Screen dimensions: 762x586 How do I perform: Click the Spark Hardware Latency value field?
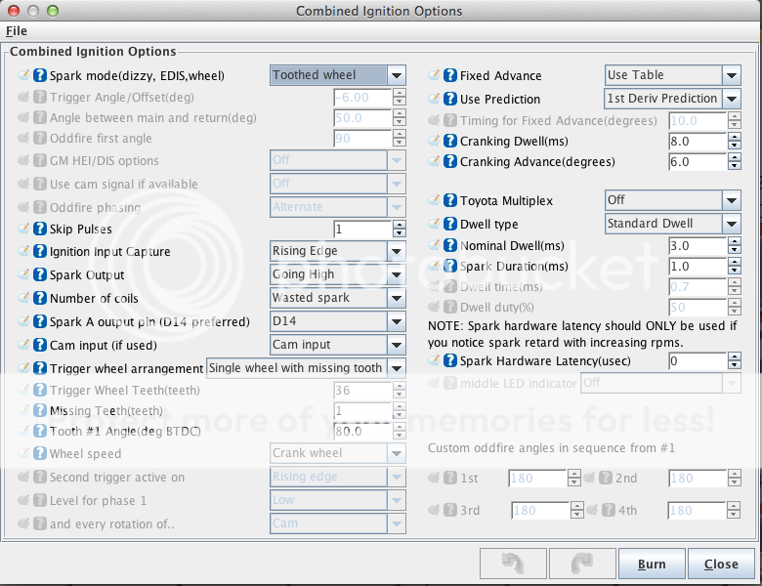pos(698,360)
